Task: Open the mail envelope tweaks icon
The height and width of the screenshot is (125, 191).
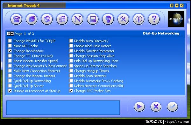Action: [47, 19]
